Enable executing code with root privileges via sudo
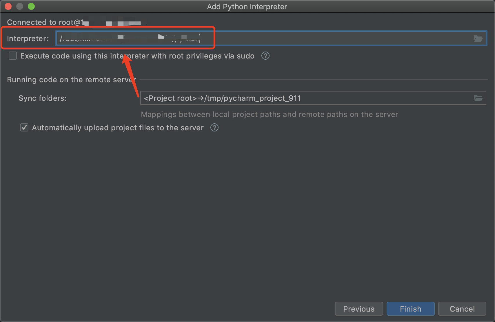The image size is (495, 322). (13, 56)
